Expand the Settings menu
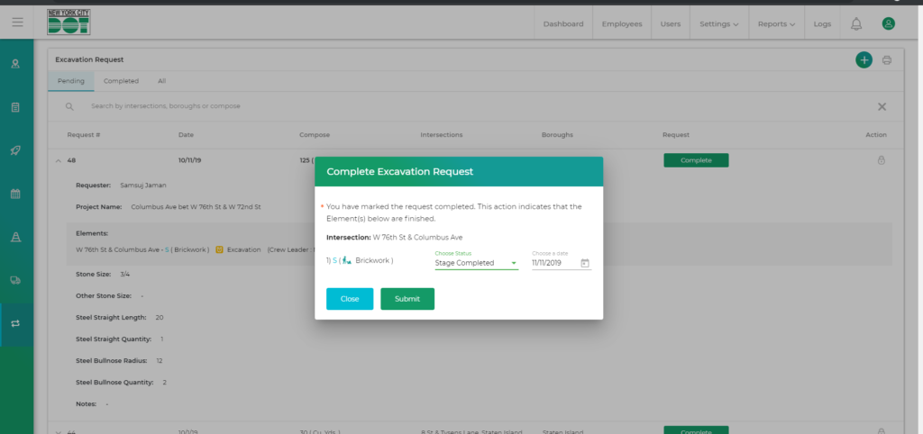 (718, 23)
